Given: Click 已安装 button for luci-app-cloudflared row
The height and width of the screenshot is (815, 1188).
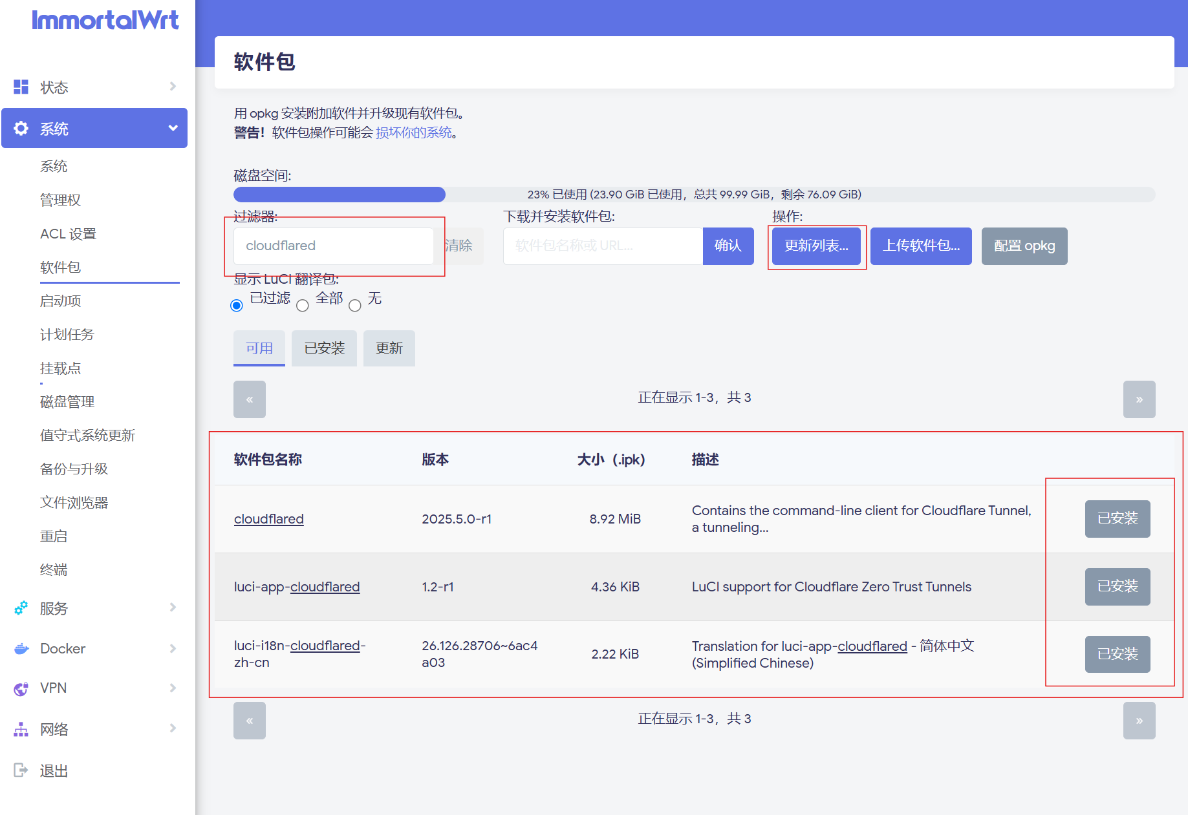Looking at the screenshot, I should pos(1118,586).
